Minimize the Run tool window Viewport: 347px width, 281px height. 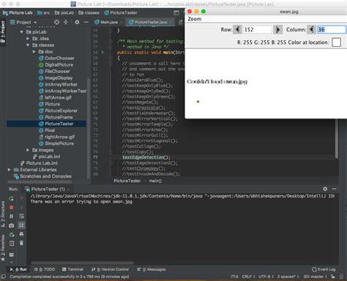[334, 189]
